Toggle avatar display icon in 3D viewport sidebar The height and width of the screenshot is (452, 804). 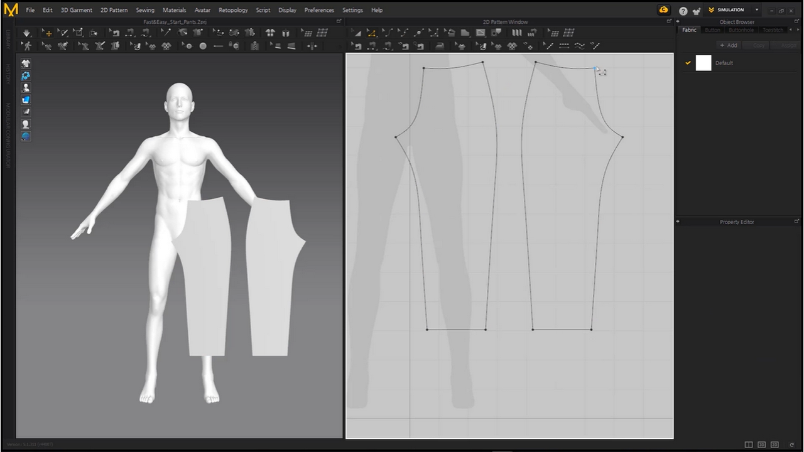coord(26,88)
